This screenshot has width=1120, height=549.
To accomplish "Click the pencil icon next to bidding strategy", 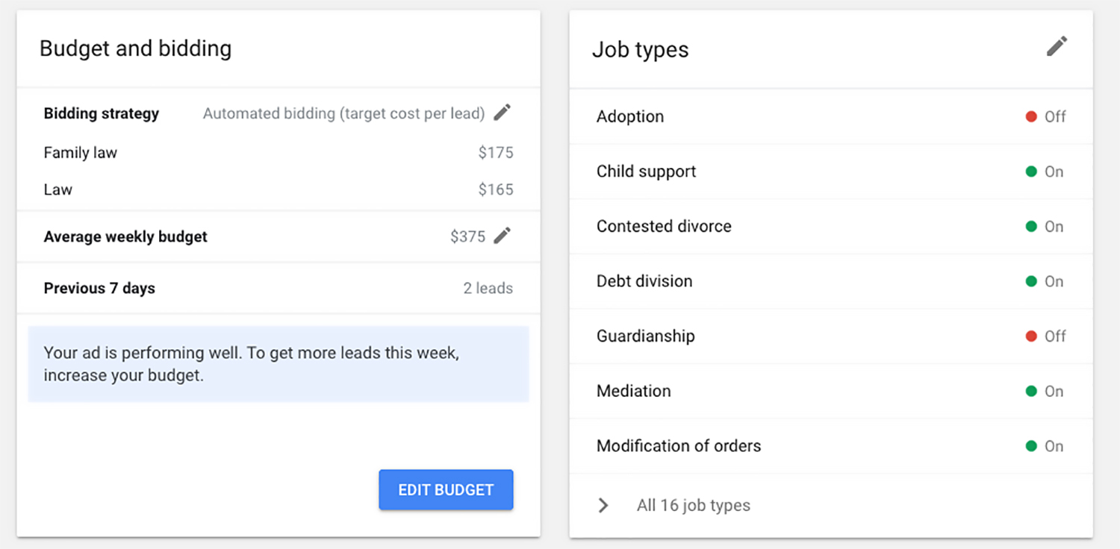I will (x=503, y=113).
